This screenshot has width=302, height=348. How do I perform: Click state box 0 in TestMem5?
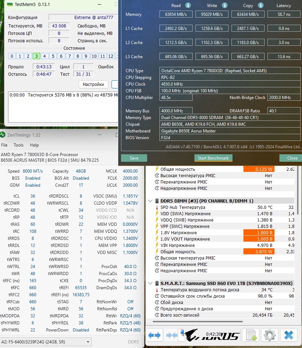[12, 56]
